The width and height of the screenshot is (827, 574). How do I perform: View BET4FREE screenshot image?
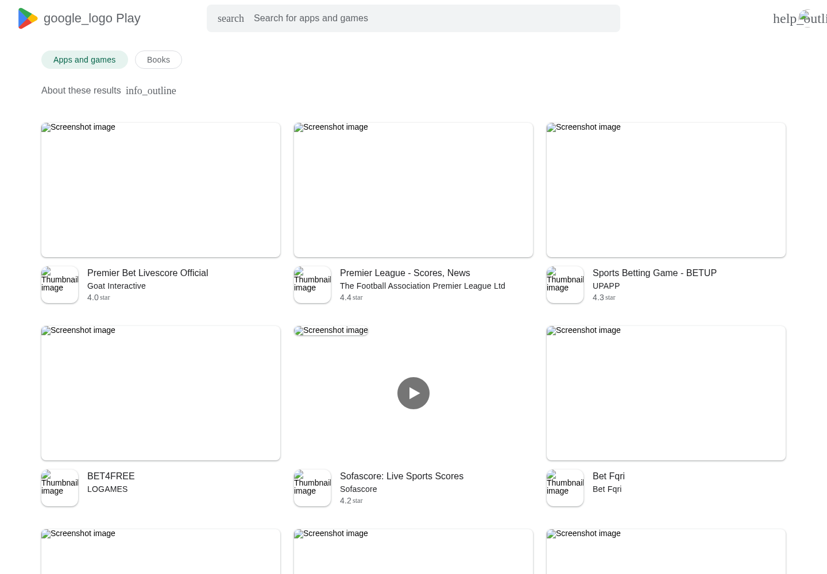(161, 393)
